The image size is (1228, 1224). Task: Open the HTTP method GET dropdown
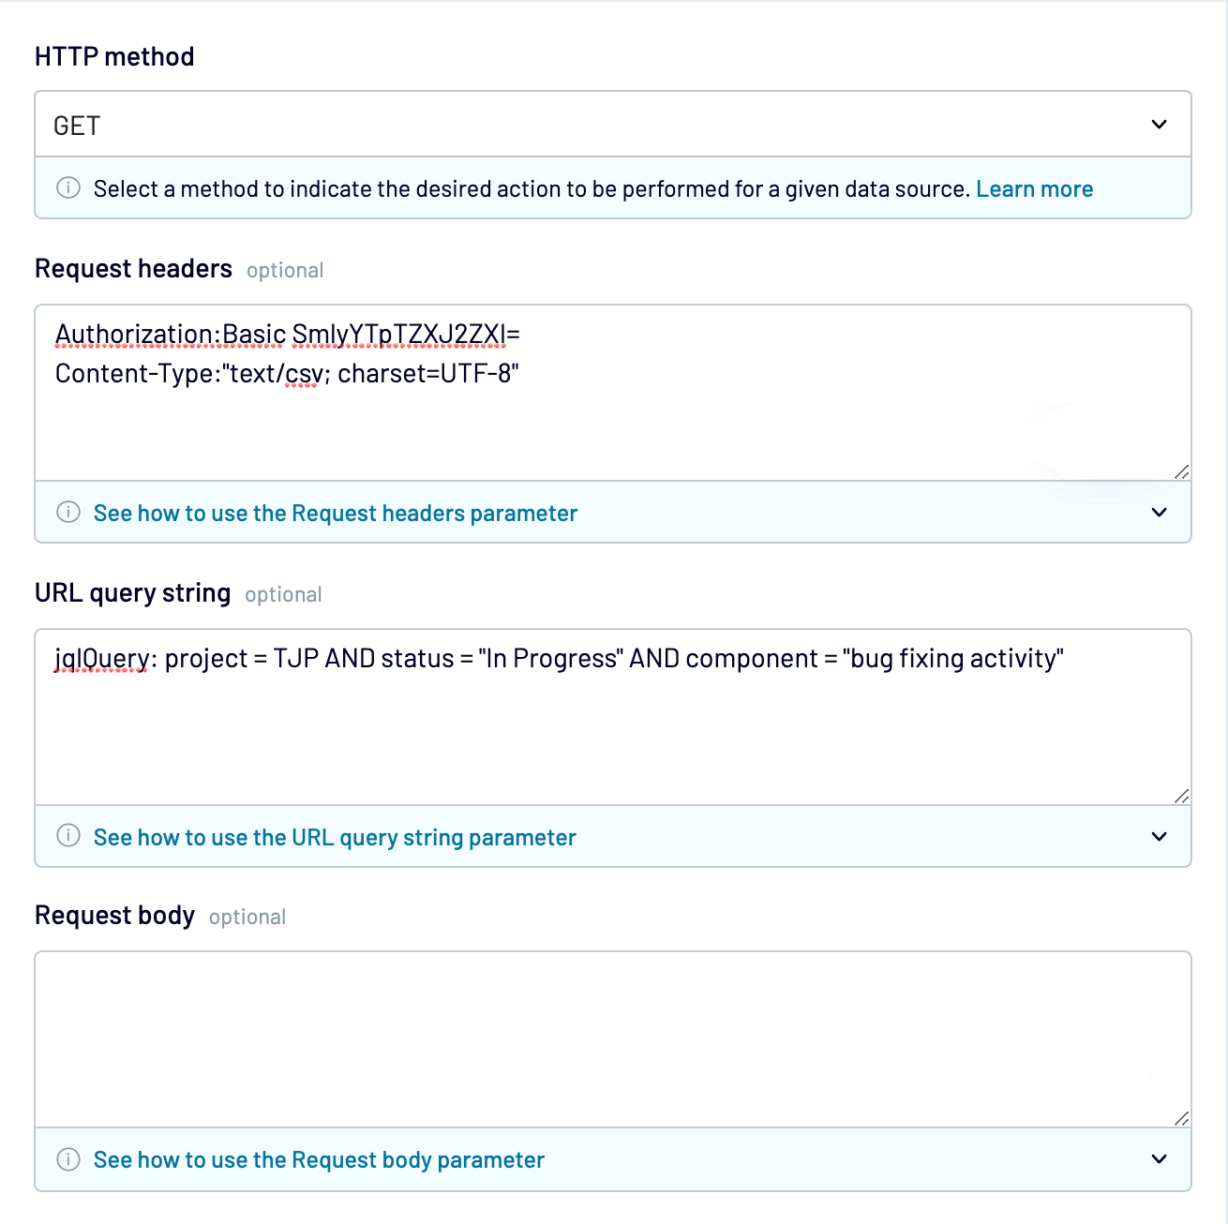pyautogui.click(x=612, y=125)
